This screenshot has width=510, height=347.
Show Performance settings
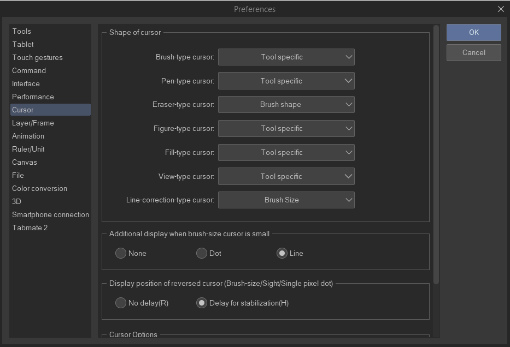(x=50, y=97)
